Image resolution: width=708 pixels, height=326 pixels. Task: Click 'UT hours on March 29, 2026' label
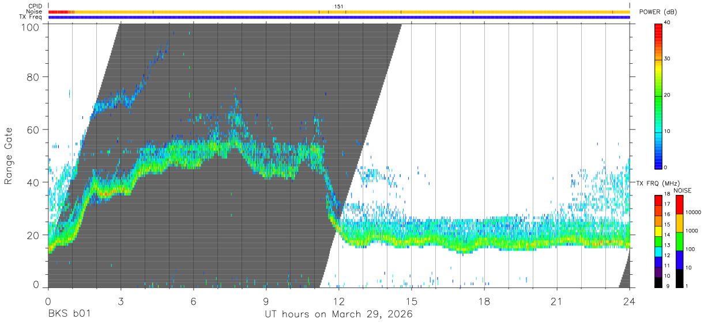[x=338, y=315]
